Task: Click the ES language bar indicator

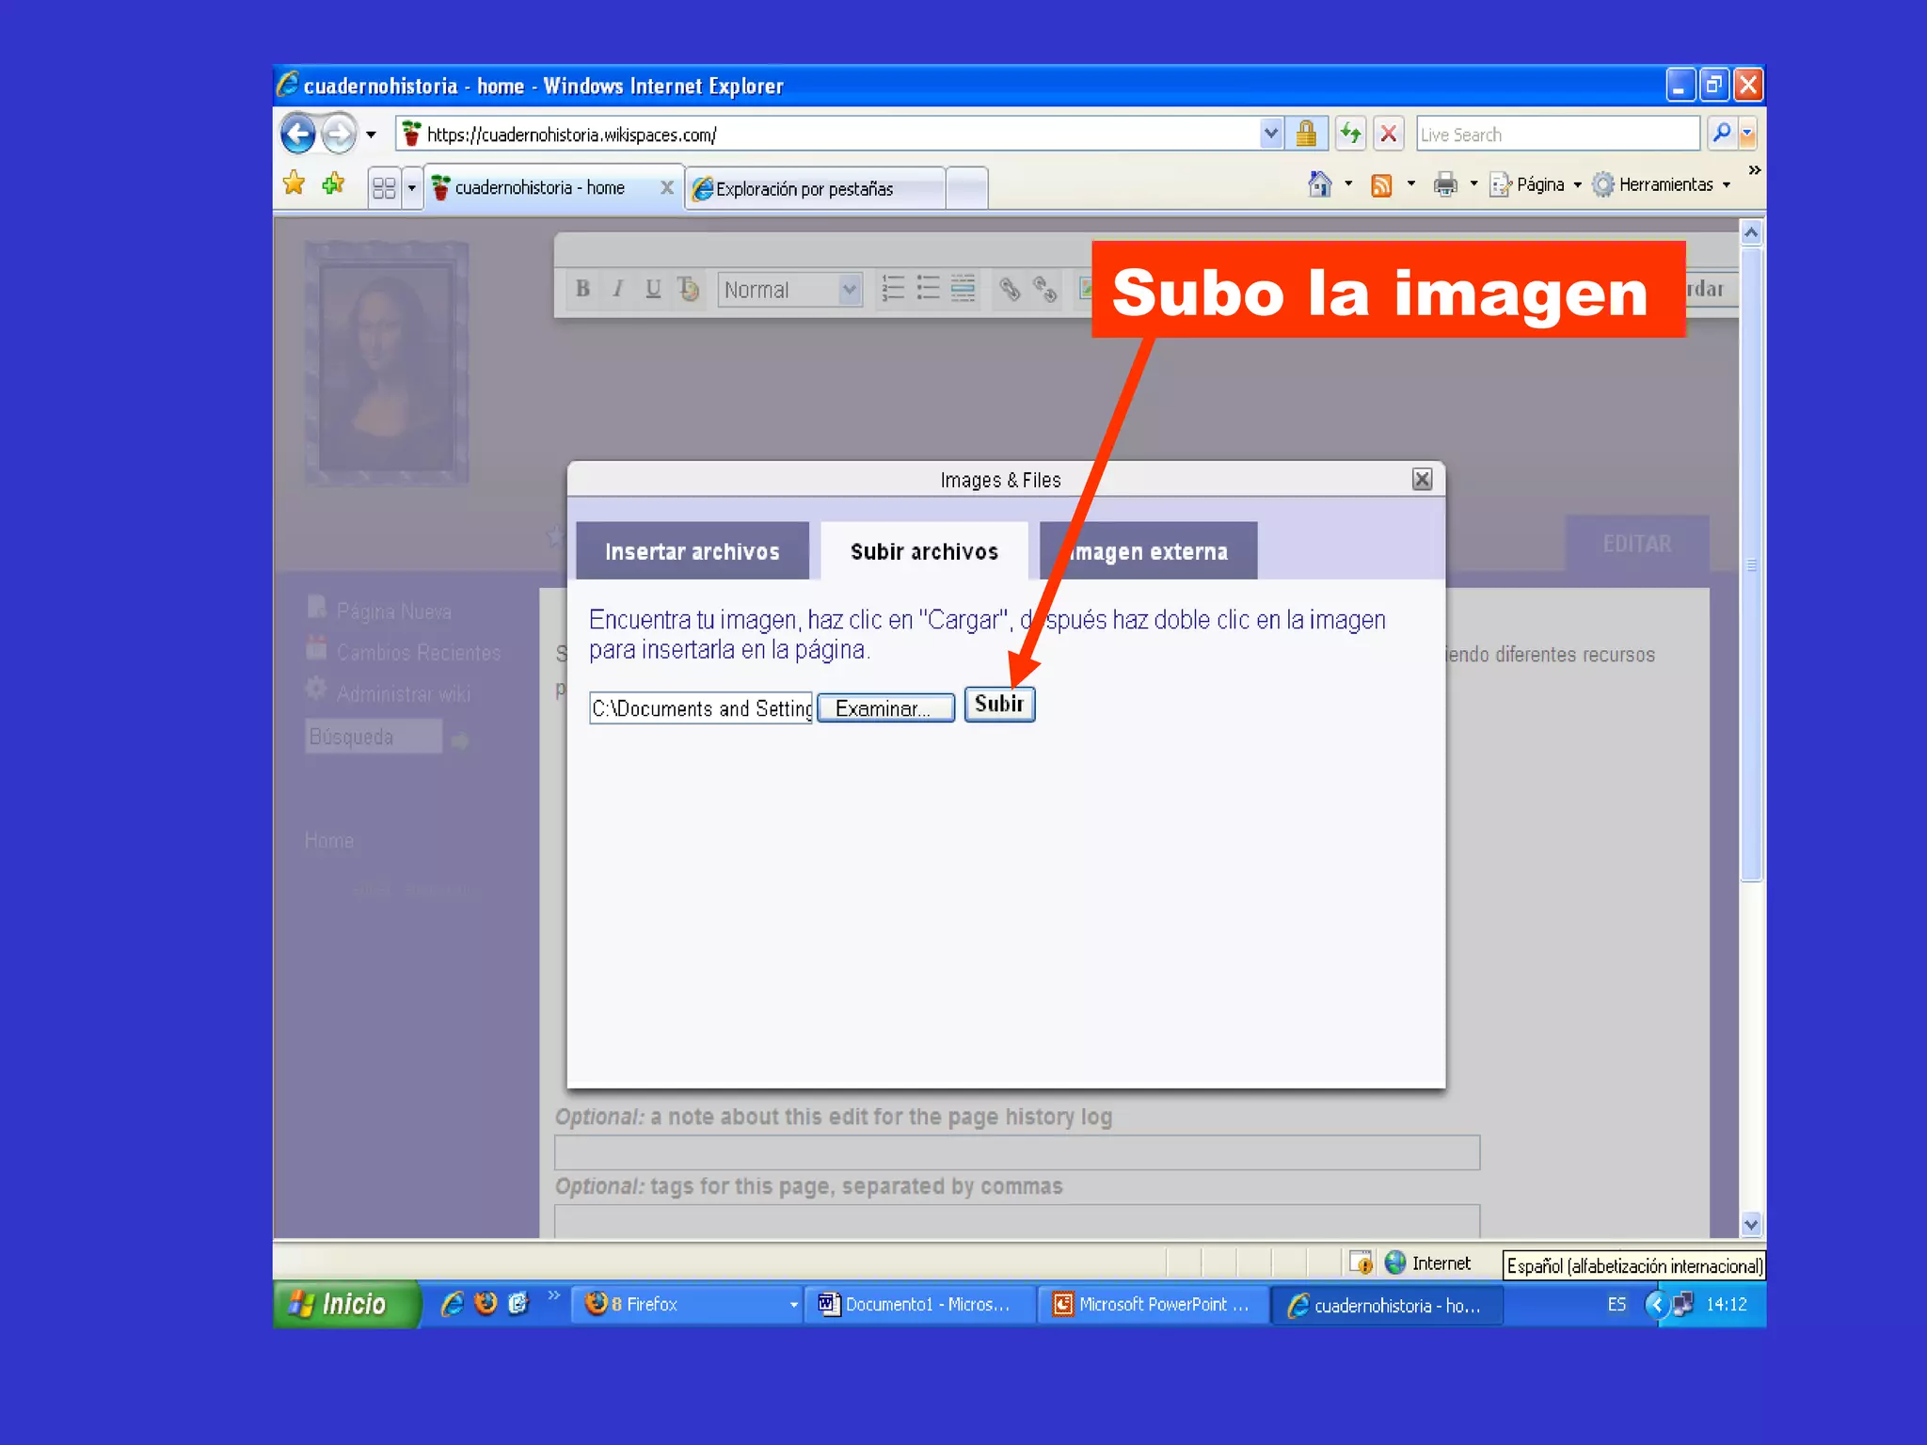Action: 1616,1304
